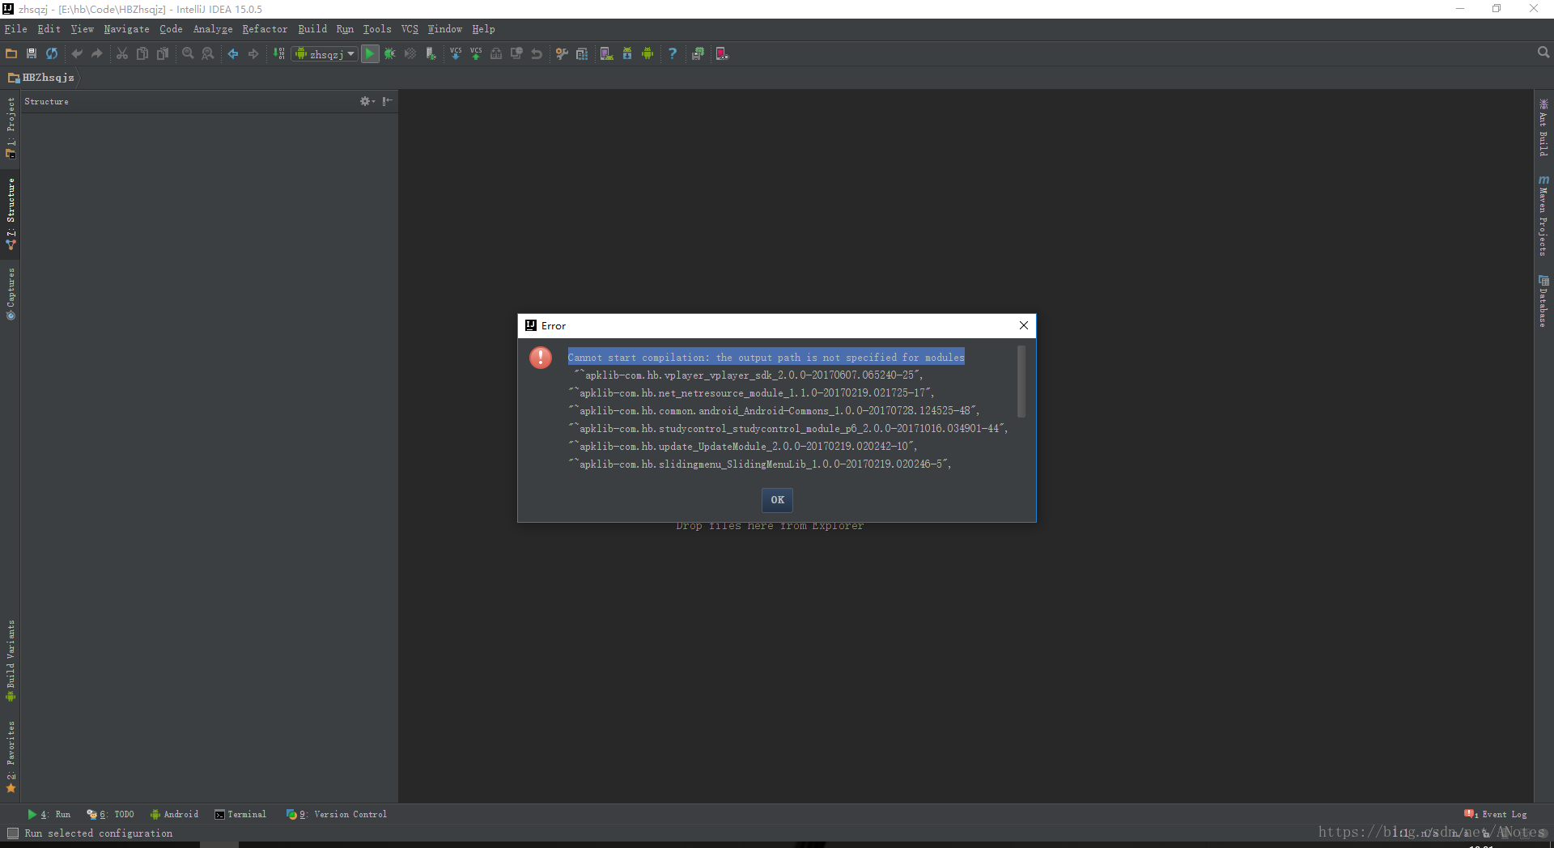Viewport: 1554px width, 848px height.
Task: Open the Event Log tab
Action: 1495,815
